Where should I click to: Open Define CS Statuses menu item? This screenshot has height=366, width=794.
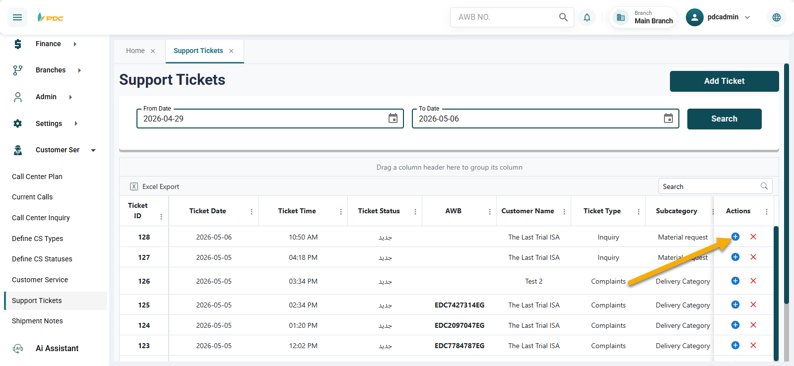(42, 259)
